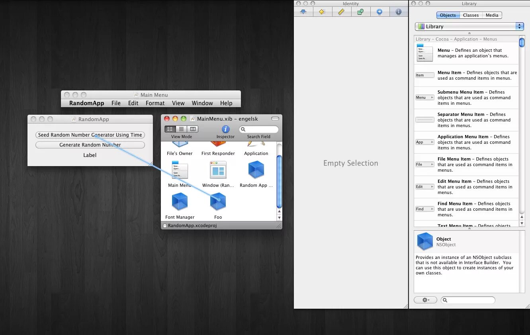
Task: Switch to list view mode
Action: 181,129
